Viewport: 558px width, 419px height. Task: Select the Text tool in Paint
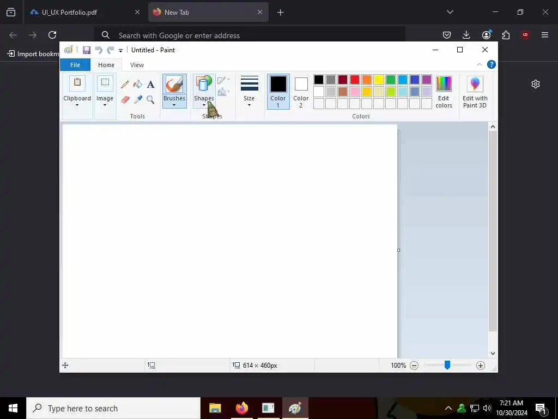tap(150, 85)
